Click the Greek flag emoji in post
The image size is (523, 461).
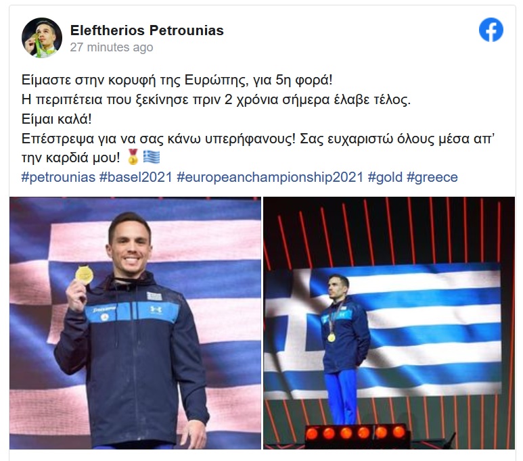click(152, 157)
